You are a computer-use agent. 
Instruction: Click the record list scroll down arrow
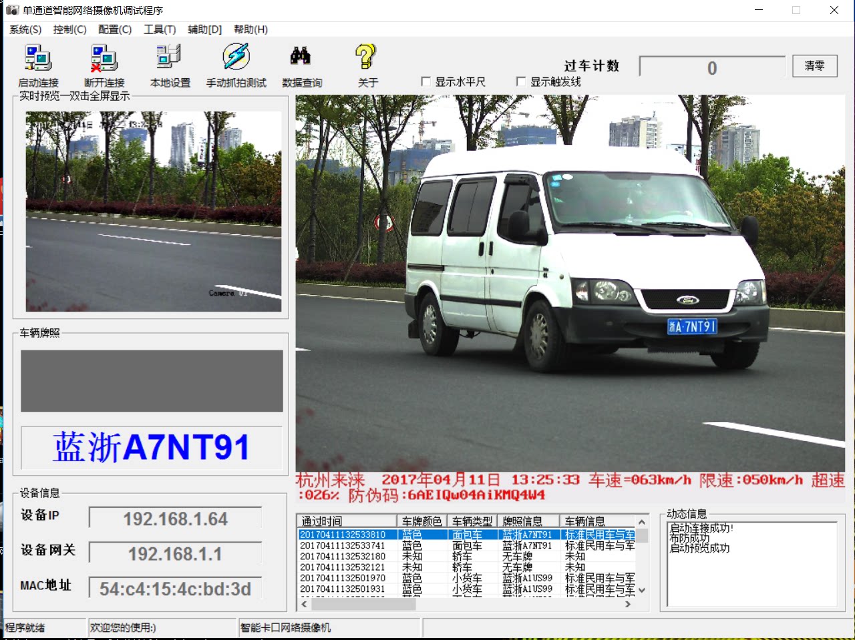coord(642,590)
